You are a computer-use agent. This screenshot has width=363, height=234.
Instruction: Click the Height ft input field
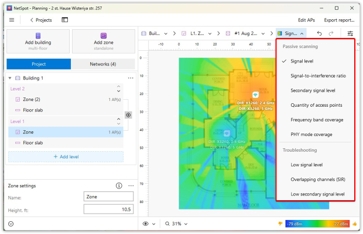108,209
